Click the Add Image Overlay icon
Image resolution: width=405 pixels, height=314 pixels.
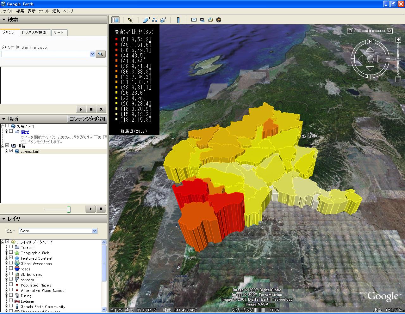tap(163, 20)
